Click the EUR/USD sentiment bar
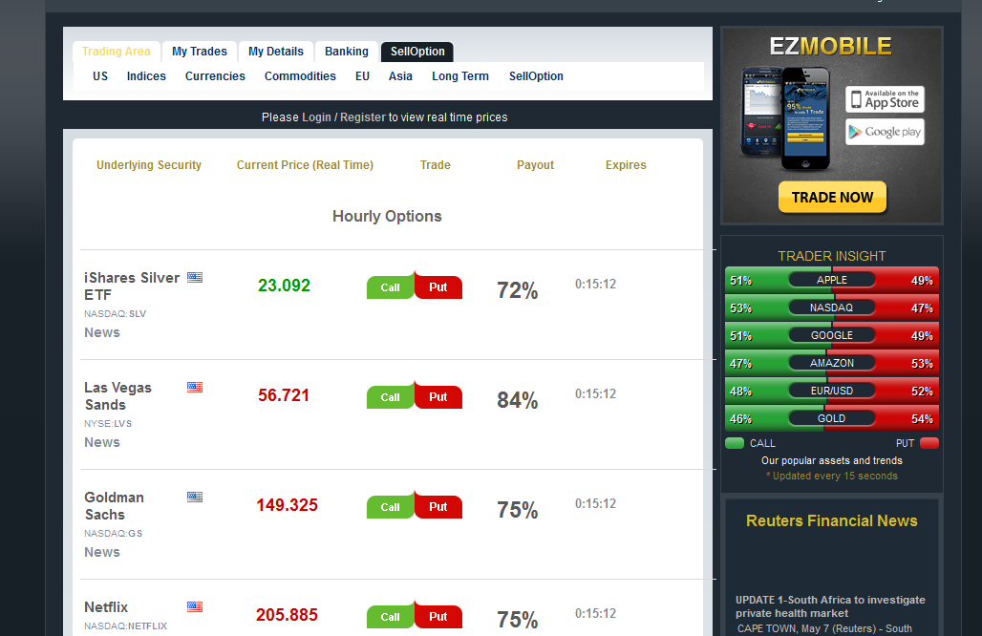Screen dimensions: 982x636 point(832,391)
